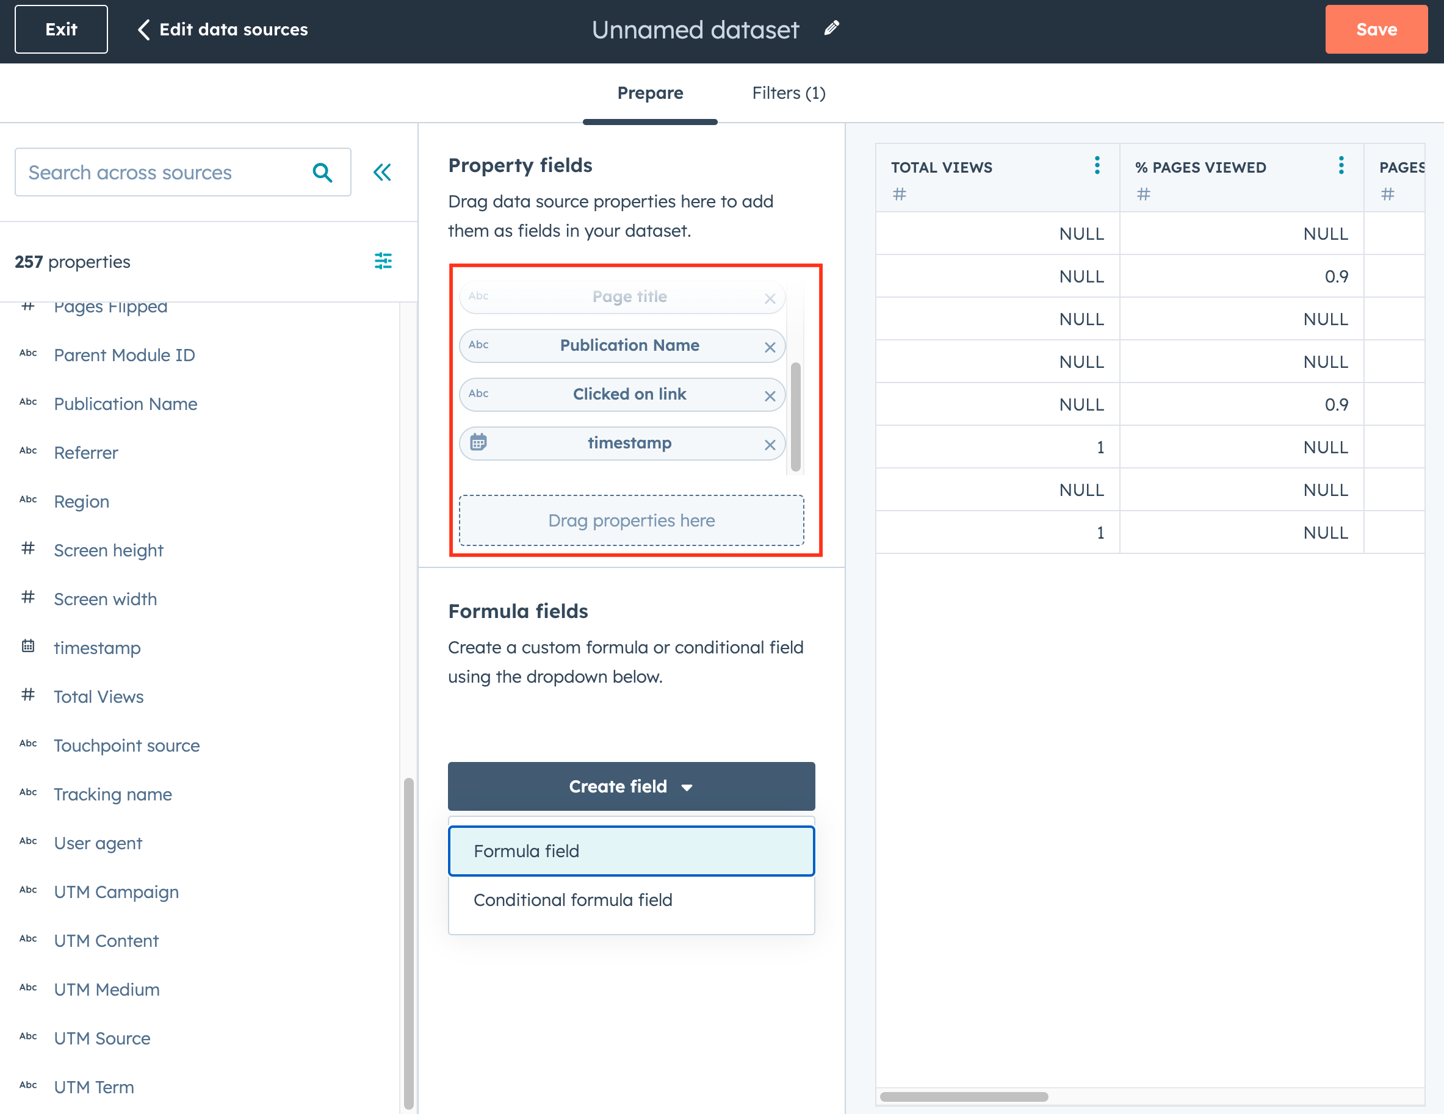Click the timestamp field chip label
The image size is (1444, 1114).
tap(629, 443)
